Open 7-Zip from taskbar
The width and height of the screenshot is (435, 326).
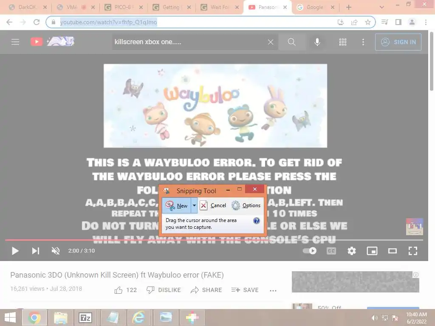pyautogui.click(x=85, y=318)
